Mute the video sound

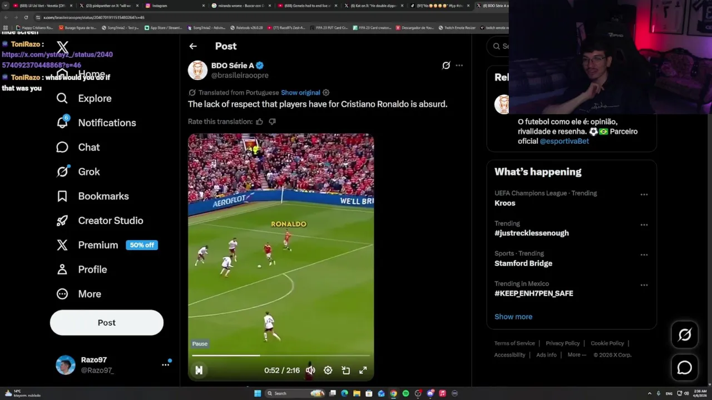310,370
